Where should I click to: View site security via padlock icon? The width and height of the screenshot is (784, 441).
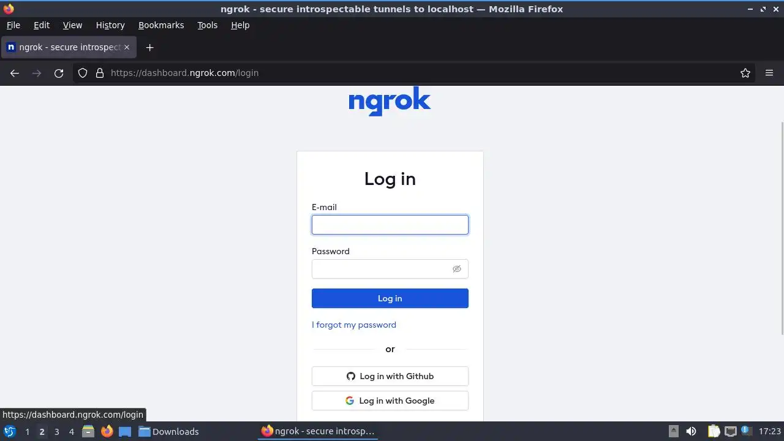pos(100,73)
